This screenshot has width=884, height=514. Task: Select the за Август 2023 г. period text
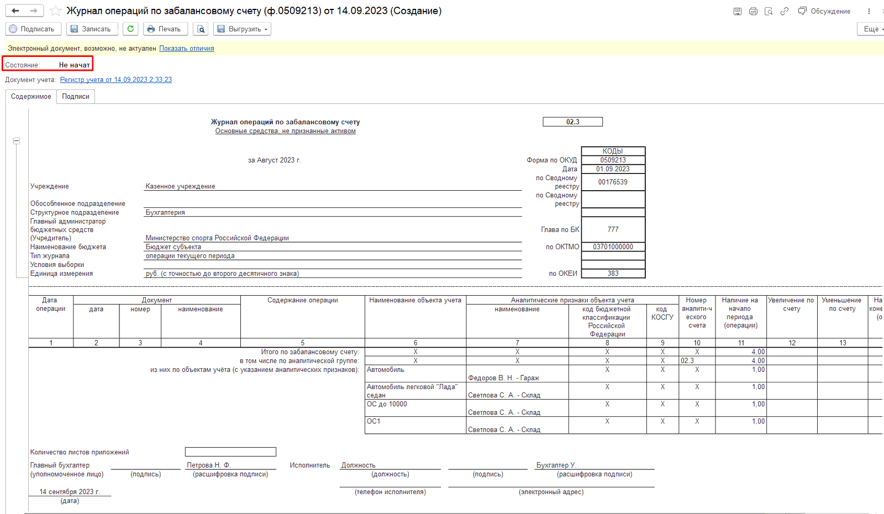[x=275, y=160]
